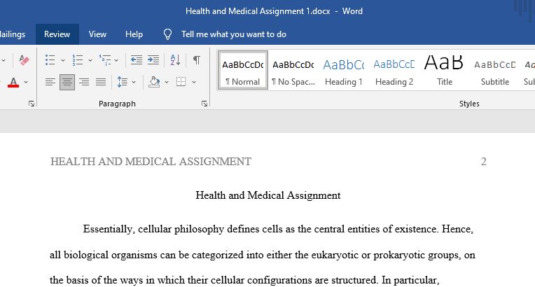
Task: Click the Borders icon
Action: [x=181, y=82]
